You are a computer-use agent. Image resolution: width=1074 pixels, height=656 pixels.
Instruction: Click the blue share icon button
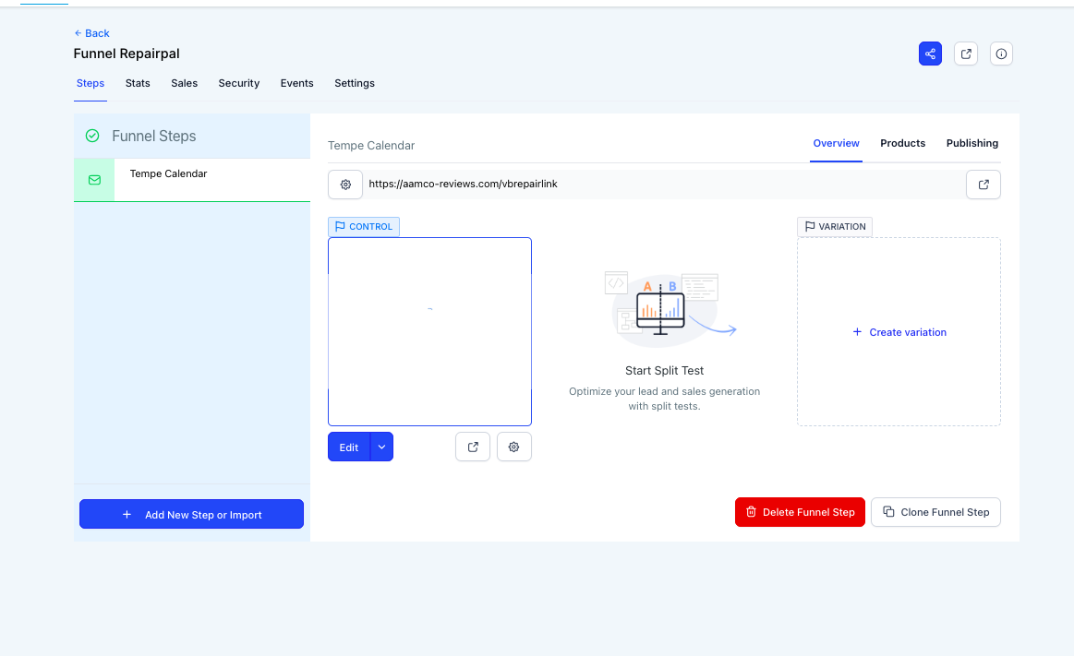(x=930, y=54)
